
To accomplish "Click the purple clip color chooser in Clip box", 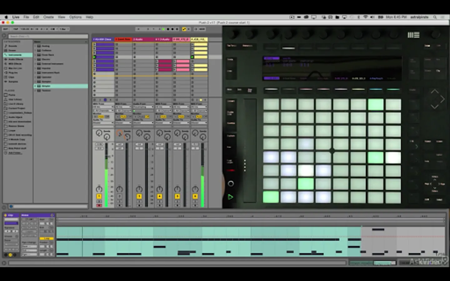I will 11,223.
